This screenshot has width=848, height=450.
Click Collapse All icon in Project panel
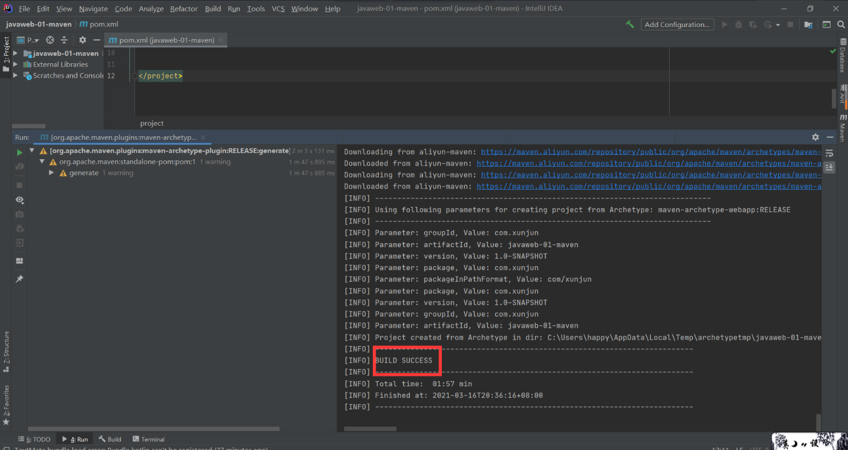click(64, 40)
